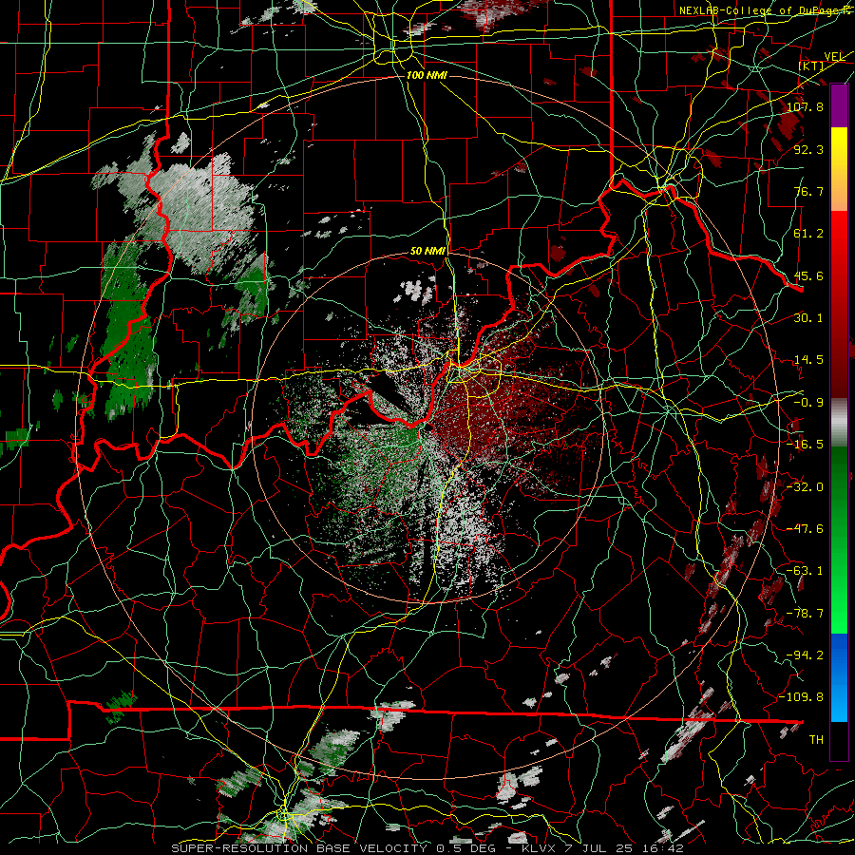Click the -78.7 velocity scale value
Viewport: 855px width, 855px height.
[805, 614]
